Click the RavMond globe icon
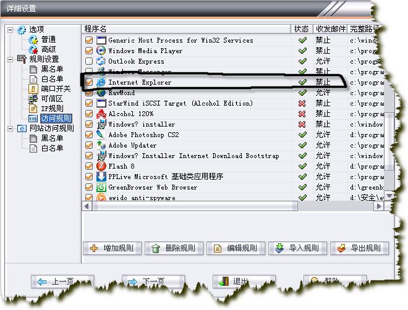 (101, 93)
